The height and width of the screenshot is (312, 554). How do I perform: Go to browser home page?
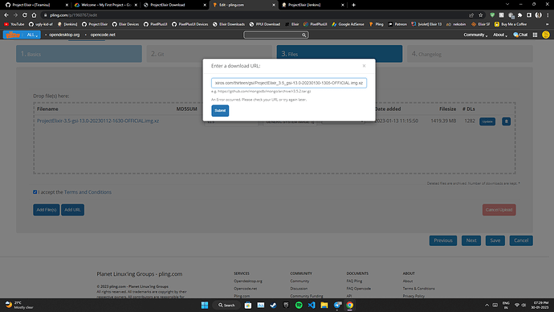[x=34, y=15]
